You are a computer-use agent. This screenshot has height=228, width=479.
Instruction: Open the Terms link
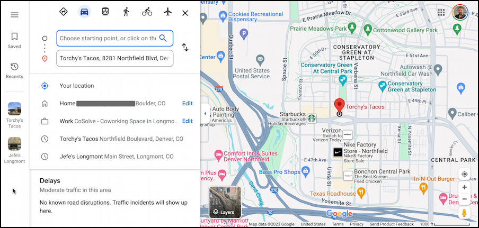pyautogui.click(x=338, y=224)
